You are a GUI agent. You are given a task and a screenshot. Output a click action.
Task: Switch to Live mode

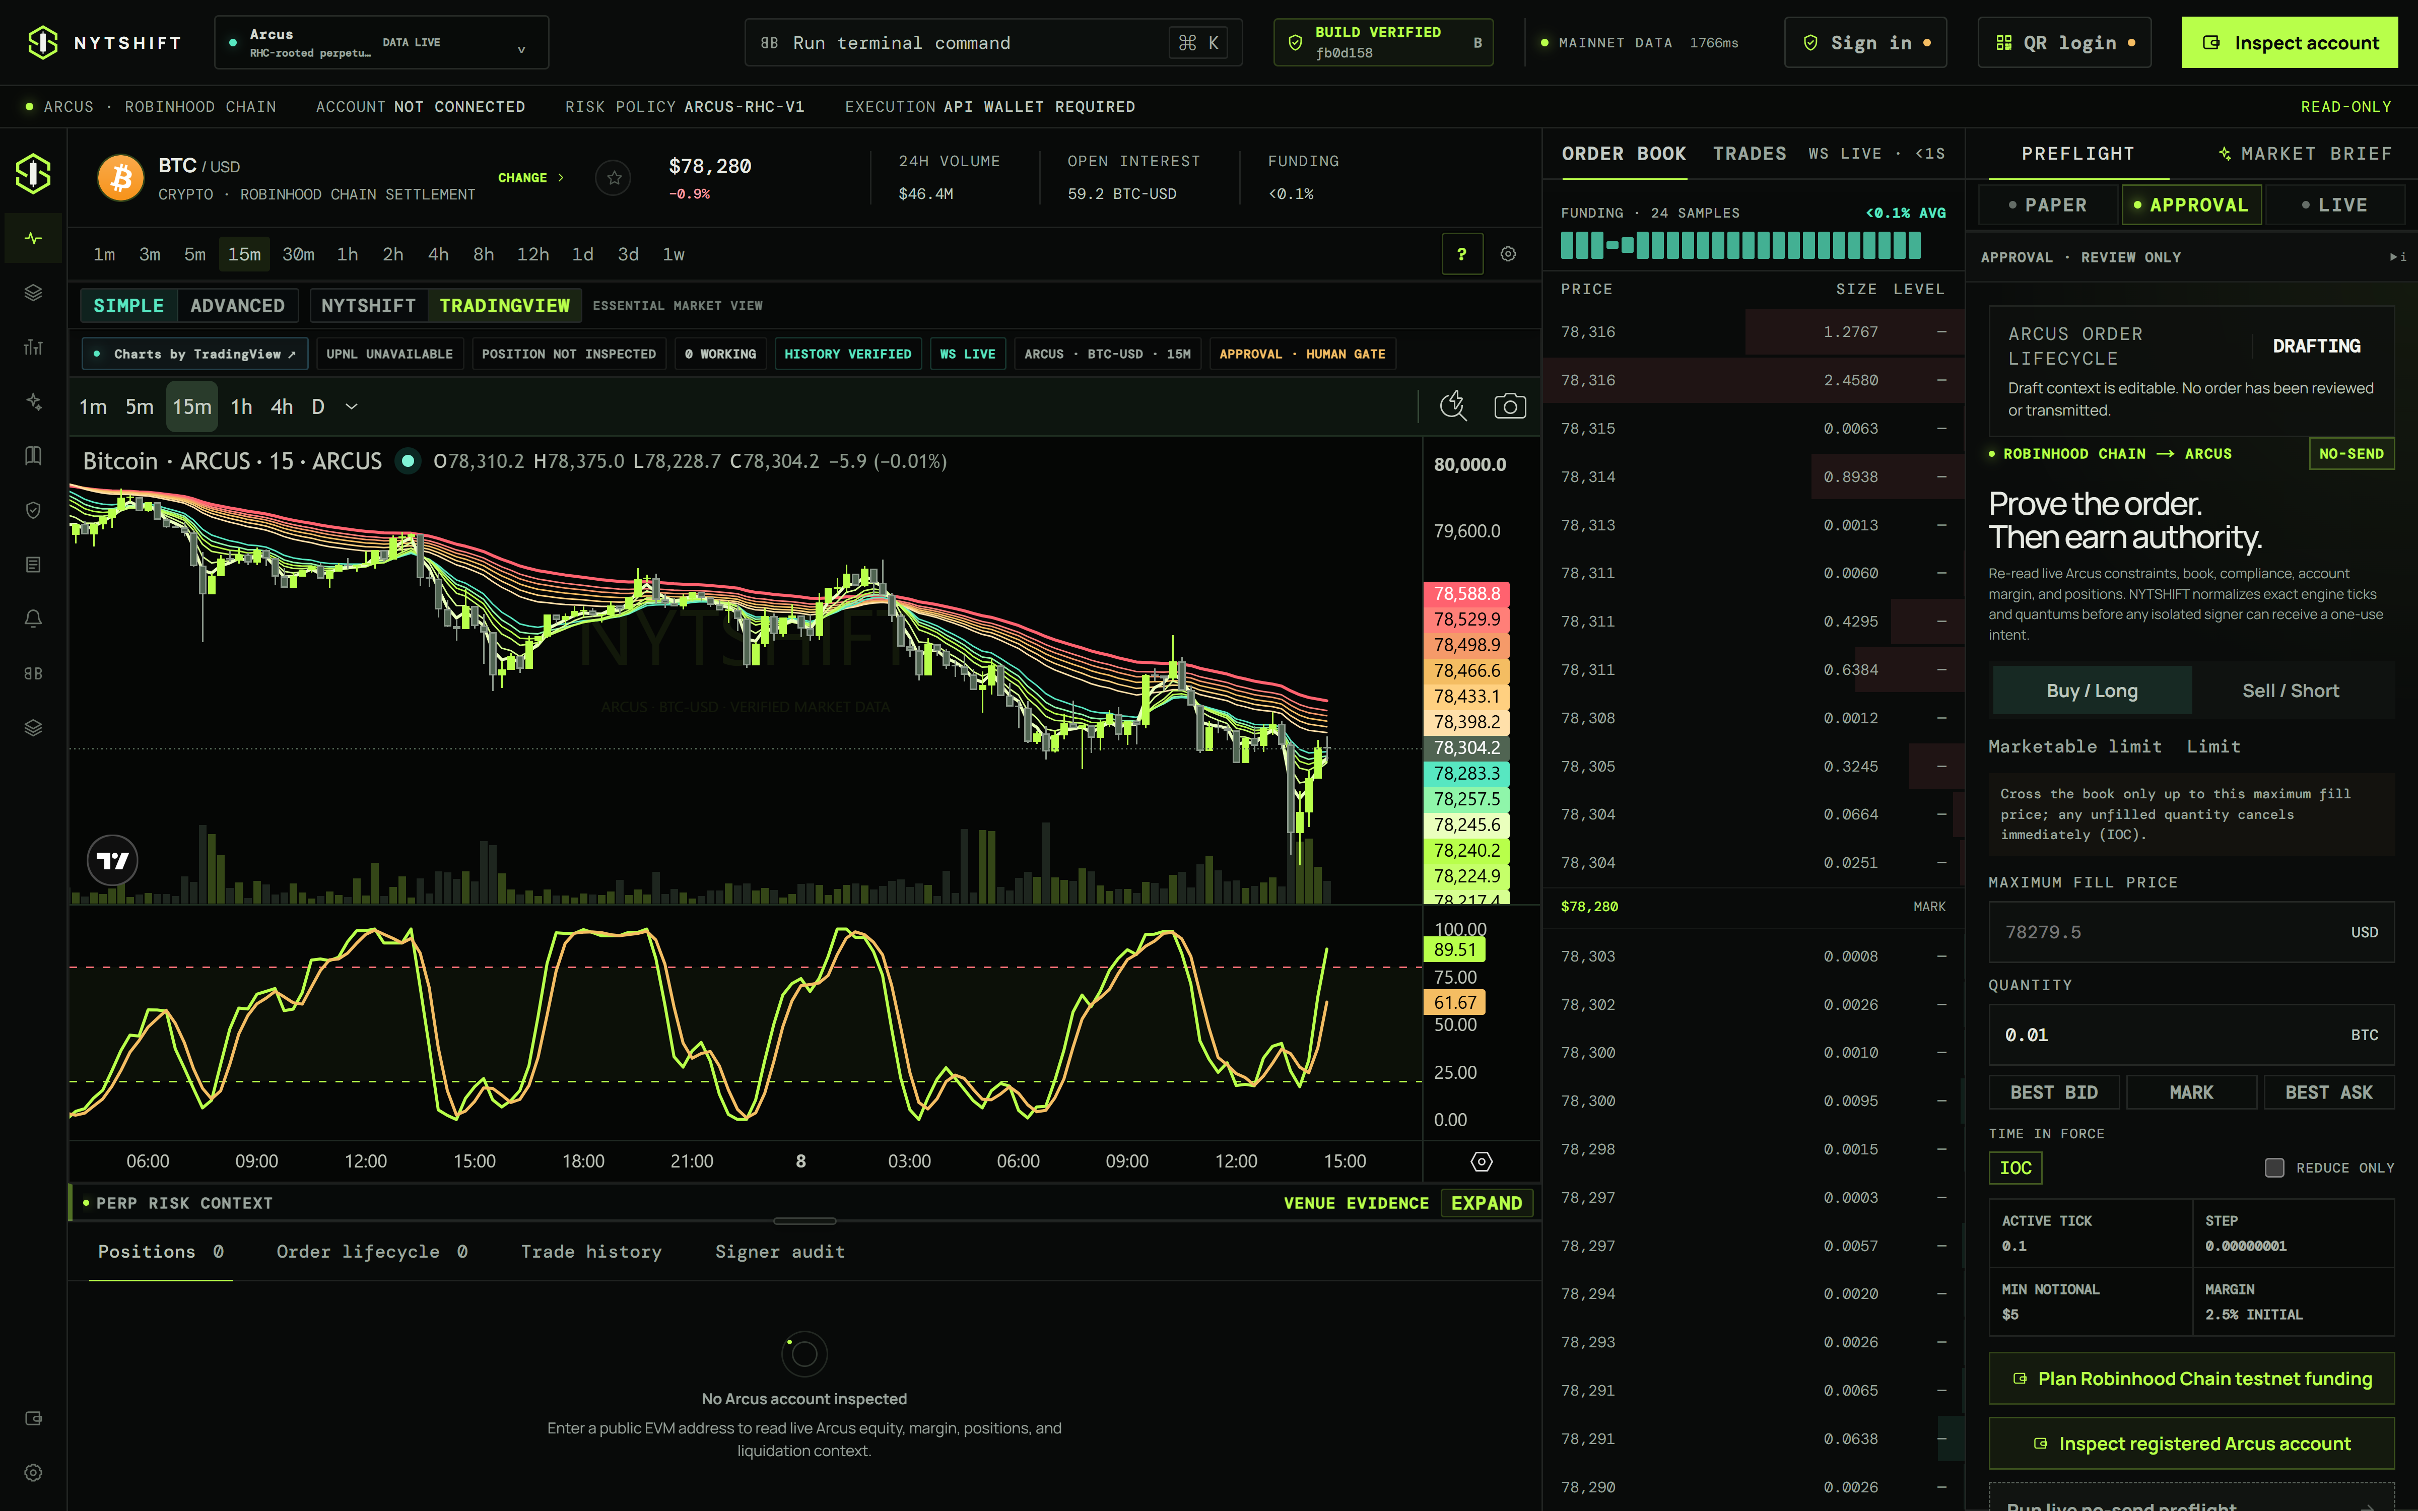(x=2335, y=205)
